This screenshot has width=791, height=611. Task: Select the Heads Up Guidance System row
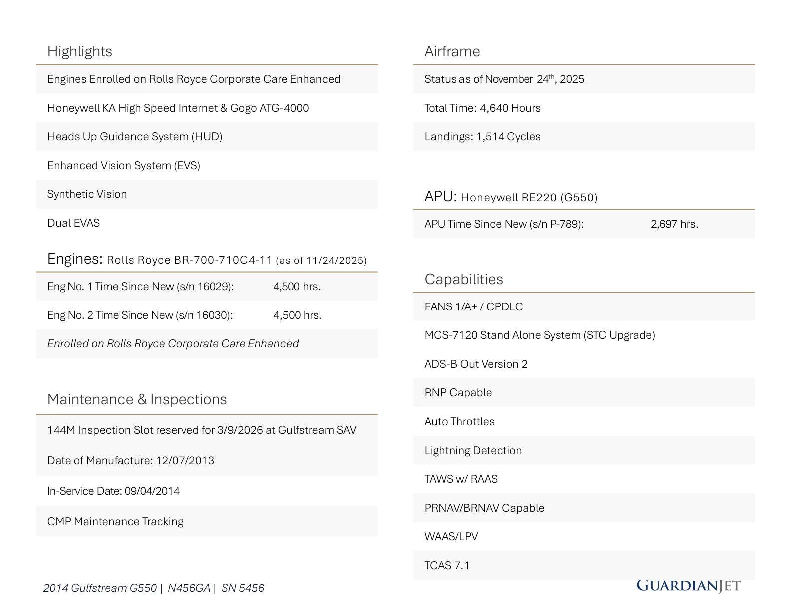pos(135,137)
